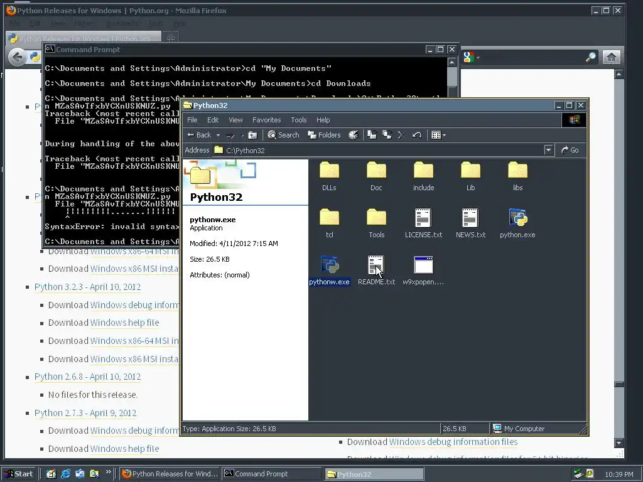Click the Go button beside the address bar
The height and width of the screenshot is (482, 643).
click(x=570, y=150)
